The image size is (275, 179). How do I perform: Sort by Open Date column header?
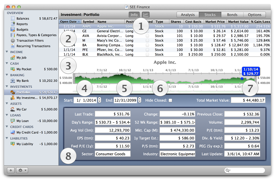(70, 21)
